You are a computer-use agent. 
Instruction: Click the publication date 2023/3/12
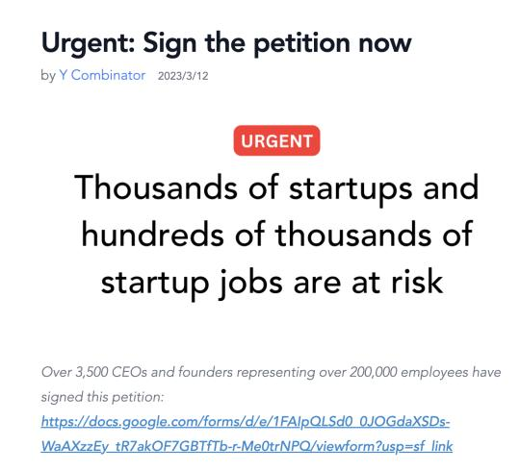[183, 76]
